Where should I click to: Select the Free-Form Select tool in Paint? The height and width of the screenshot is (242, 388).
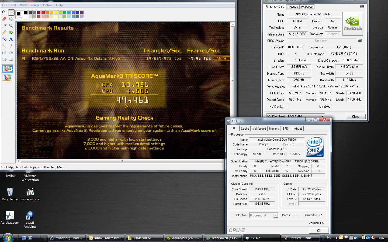[4, 12]
